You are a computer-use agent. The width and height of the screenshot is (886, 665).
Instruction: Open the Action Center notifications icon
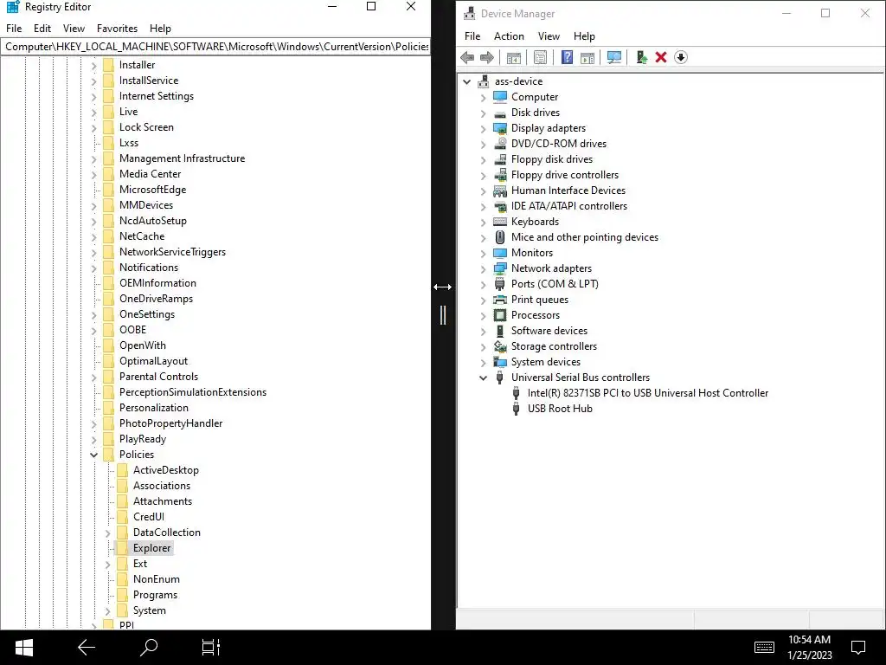click(858, 648)
